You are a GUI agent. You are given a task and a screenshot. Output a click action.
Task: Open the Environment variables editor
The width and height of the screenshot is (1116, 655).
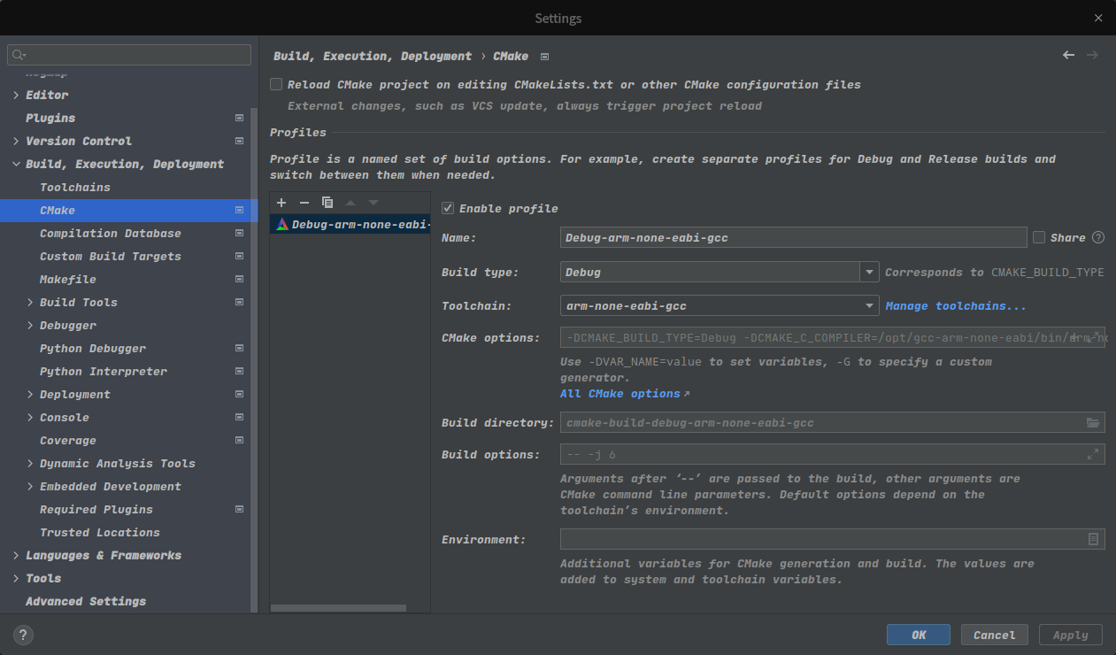tap(1093, 539)
